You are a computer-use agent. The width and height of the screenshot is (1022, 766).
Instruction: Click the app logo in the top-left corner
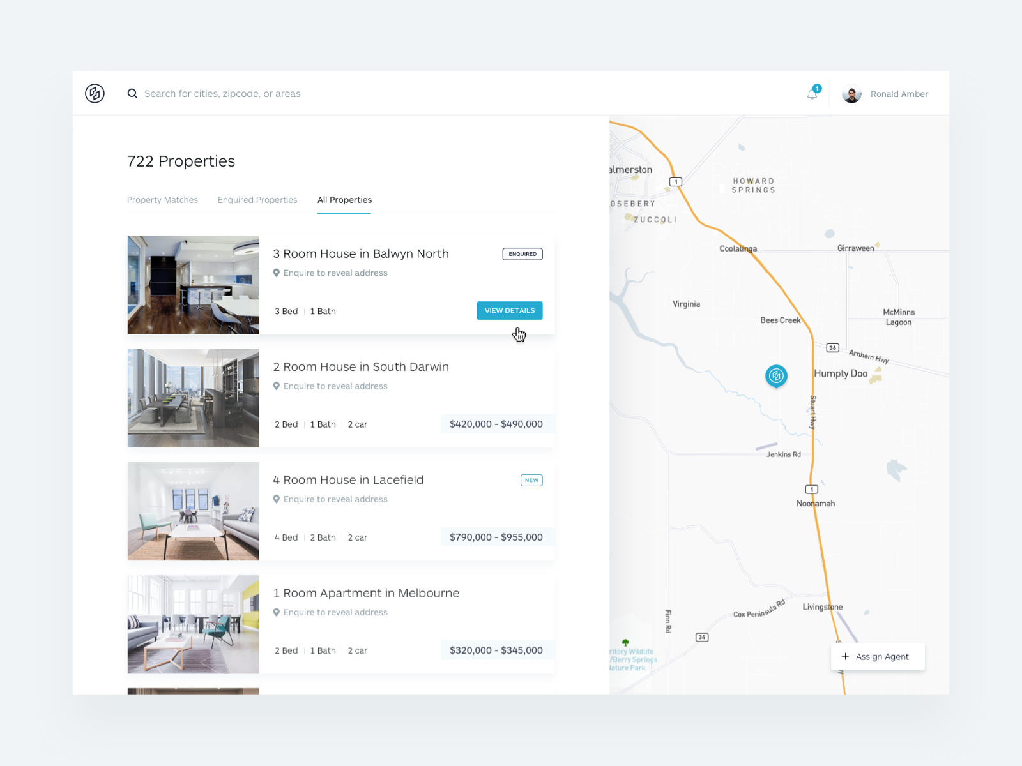(94, 93)
